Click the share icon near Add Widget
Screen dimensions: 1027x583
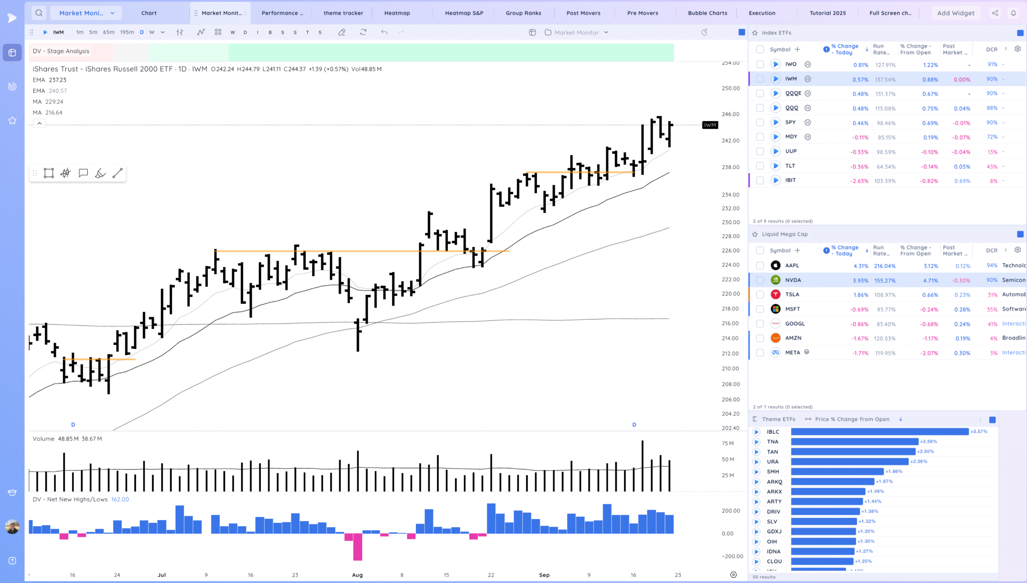tap(995, 13)
